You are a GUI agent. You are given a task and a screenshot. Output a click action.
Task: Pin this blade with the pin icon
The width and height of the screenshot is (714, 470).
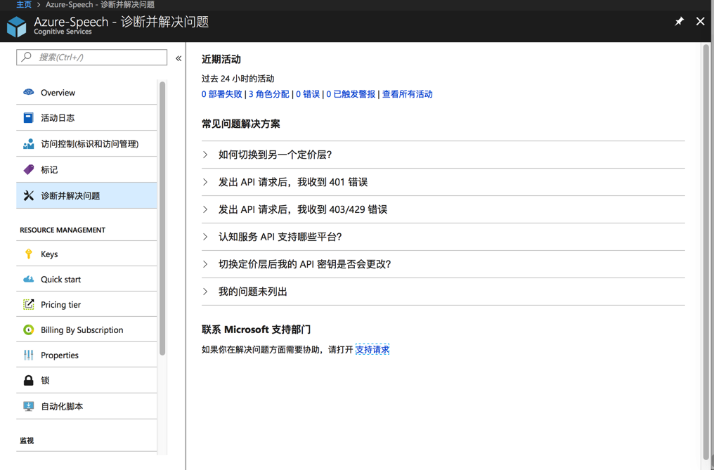click(x=679, y=21)
